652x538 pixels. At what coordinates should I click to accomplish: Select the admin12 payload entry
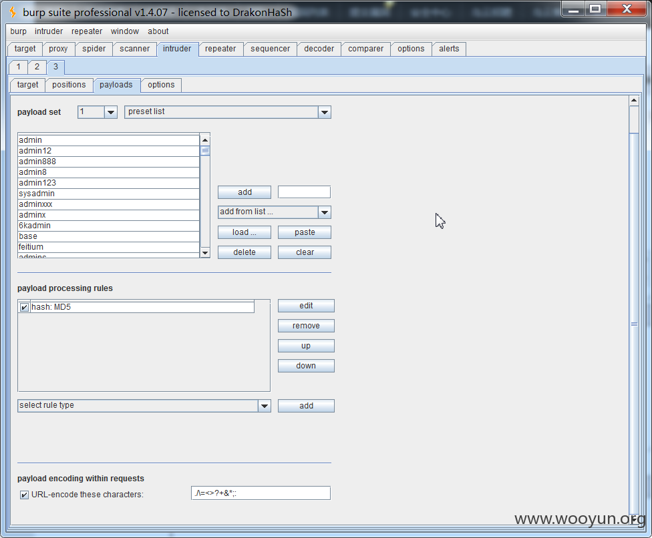click(x=108, y=151)
